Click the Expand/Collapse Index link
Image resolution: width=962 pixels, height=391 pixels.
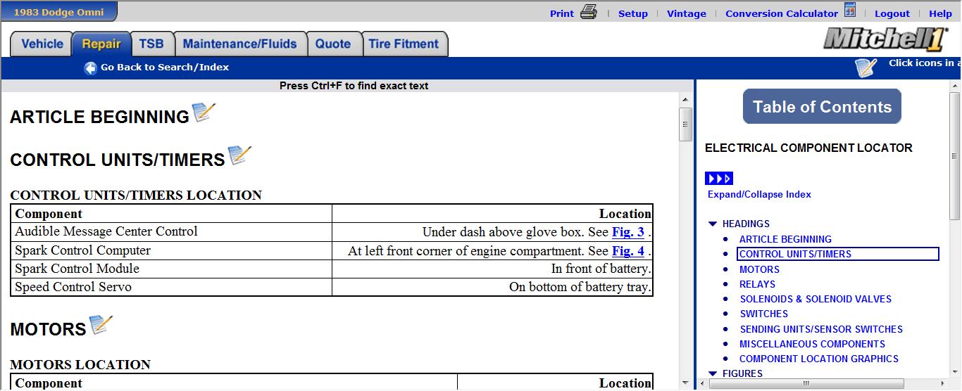pyautogui.click(x=759, y=195)
